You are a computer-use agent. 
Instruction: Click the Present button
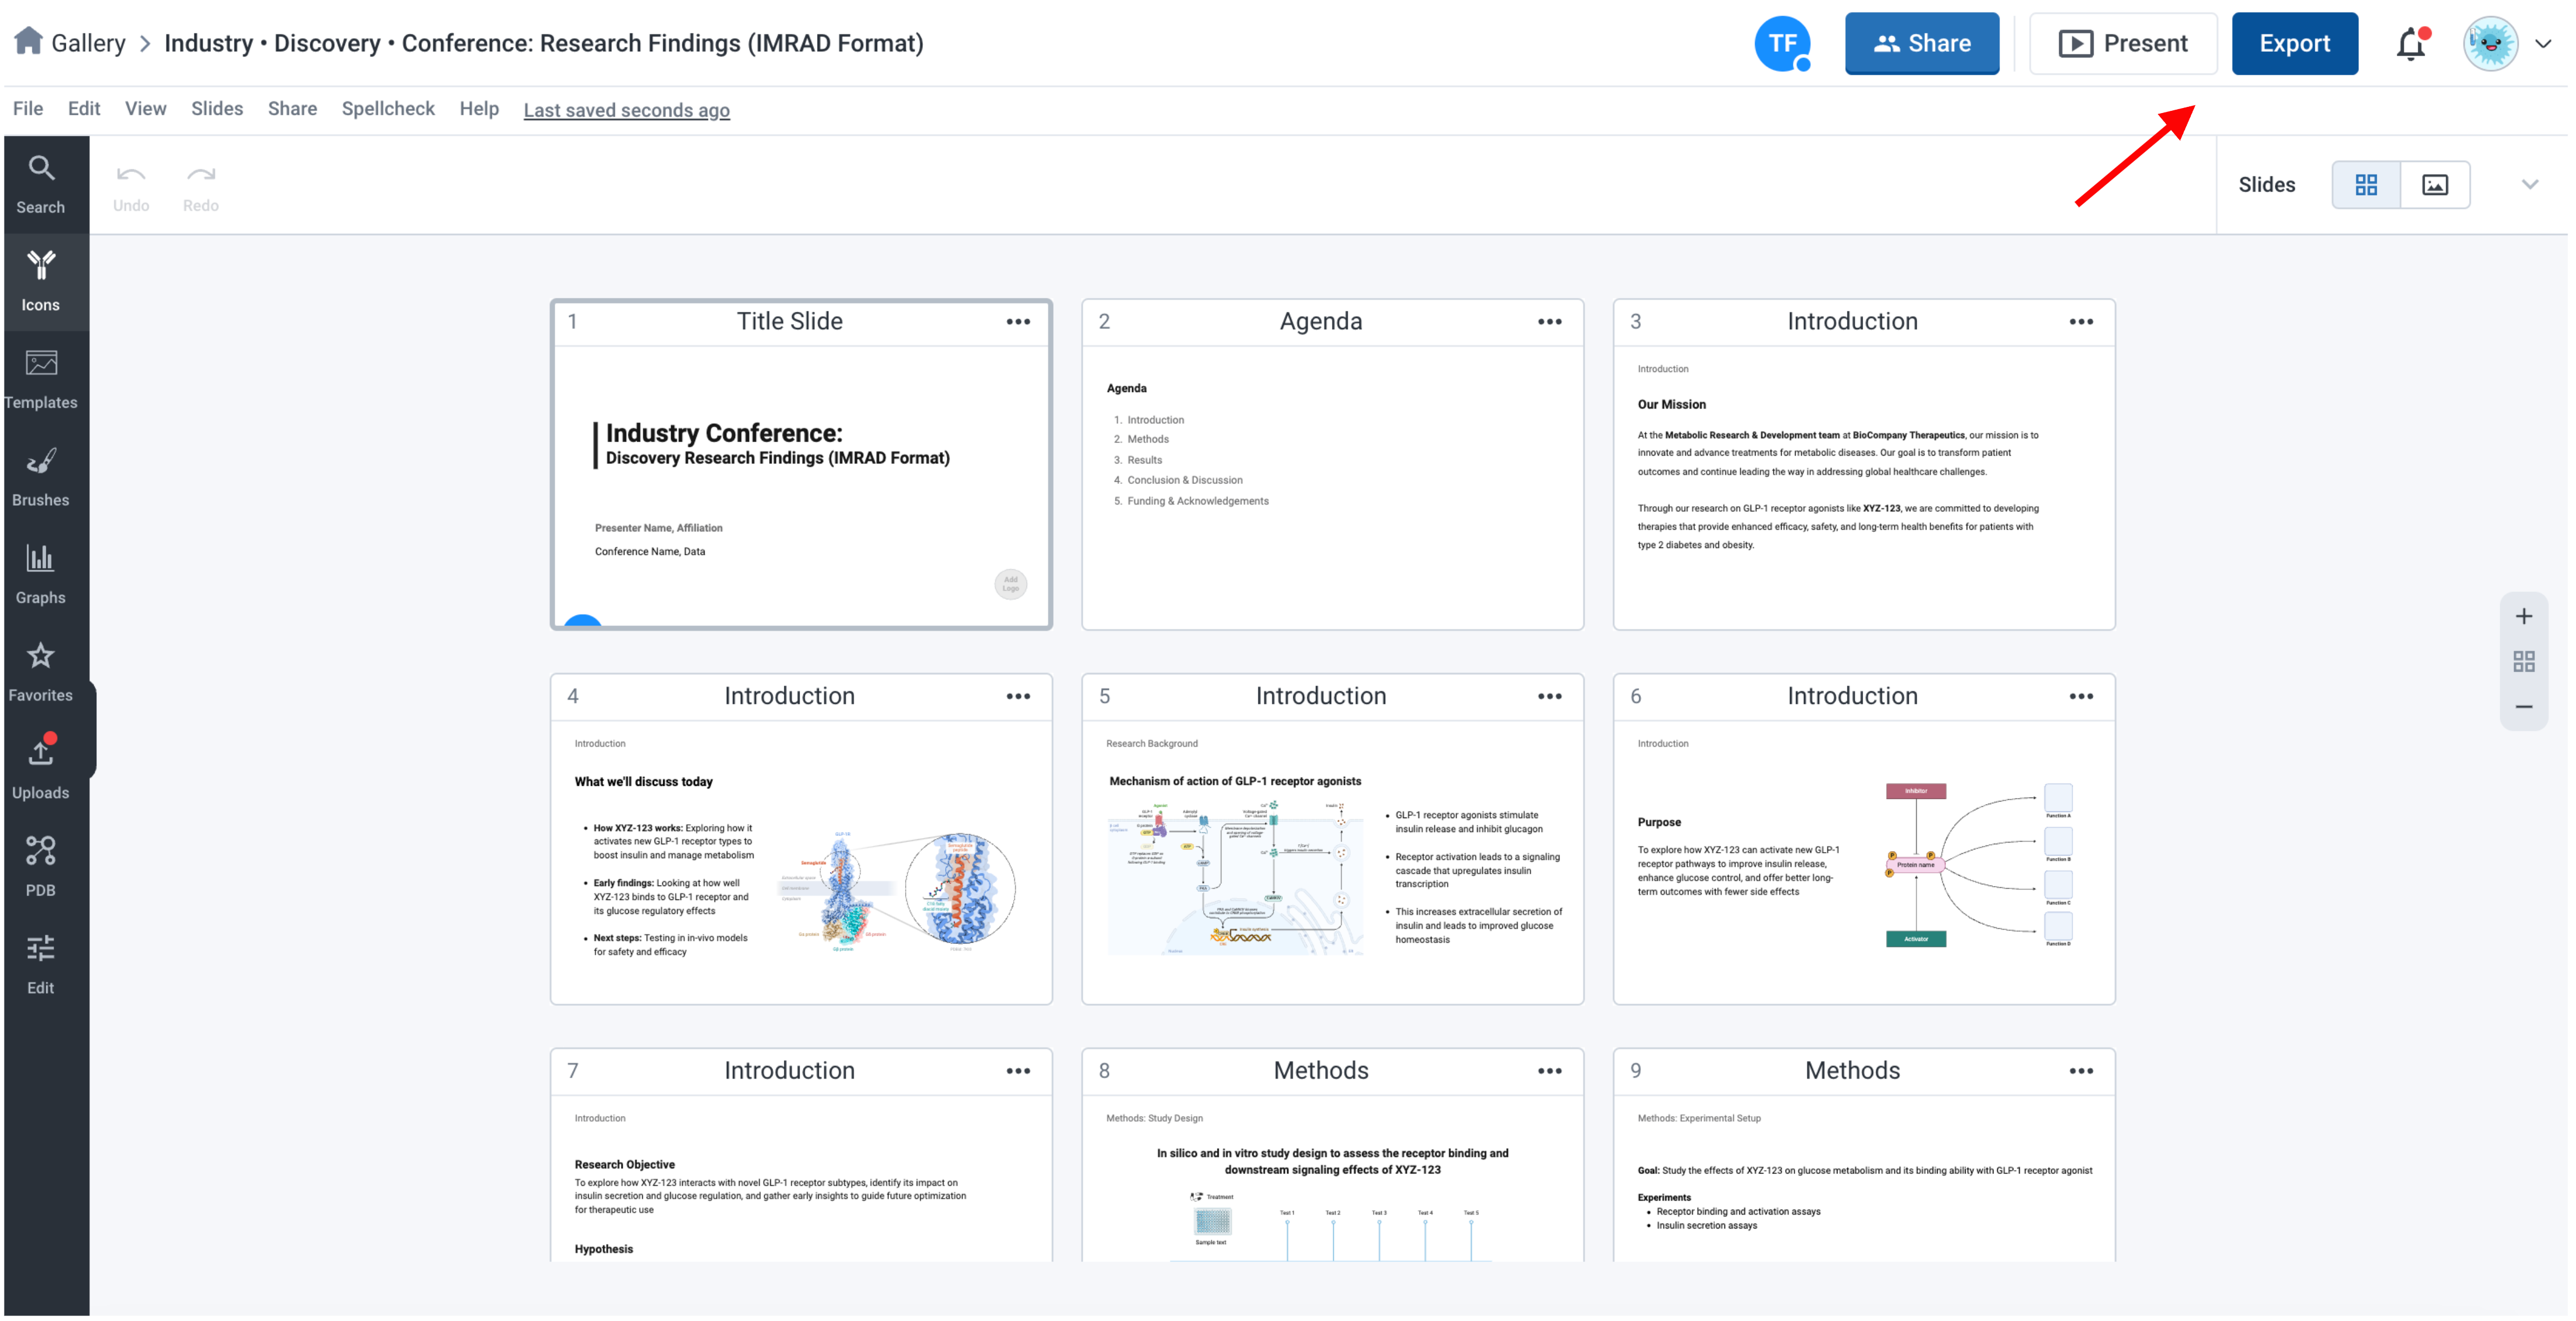click(x=2123, y=44)
